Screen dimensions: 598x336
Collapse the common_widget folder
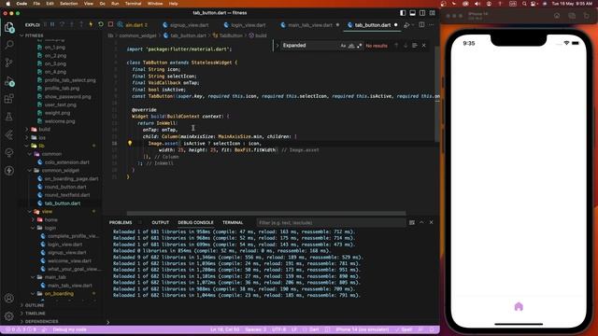[60, 170]
